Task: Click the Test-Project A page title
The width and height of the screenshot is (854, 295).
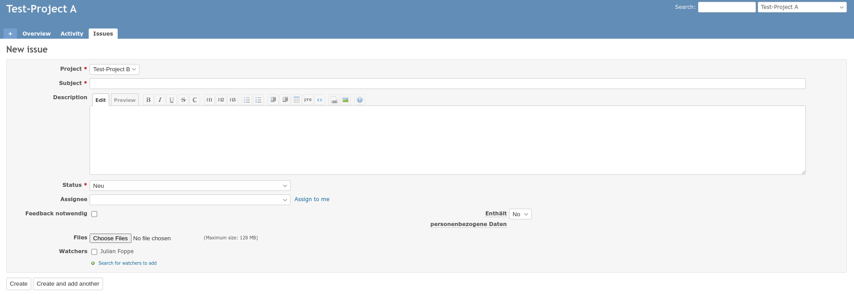Action: (x=41, y=9)
